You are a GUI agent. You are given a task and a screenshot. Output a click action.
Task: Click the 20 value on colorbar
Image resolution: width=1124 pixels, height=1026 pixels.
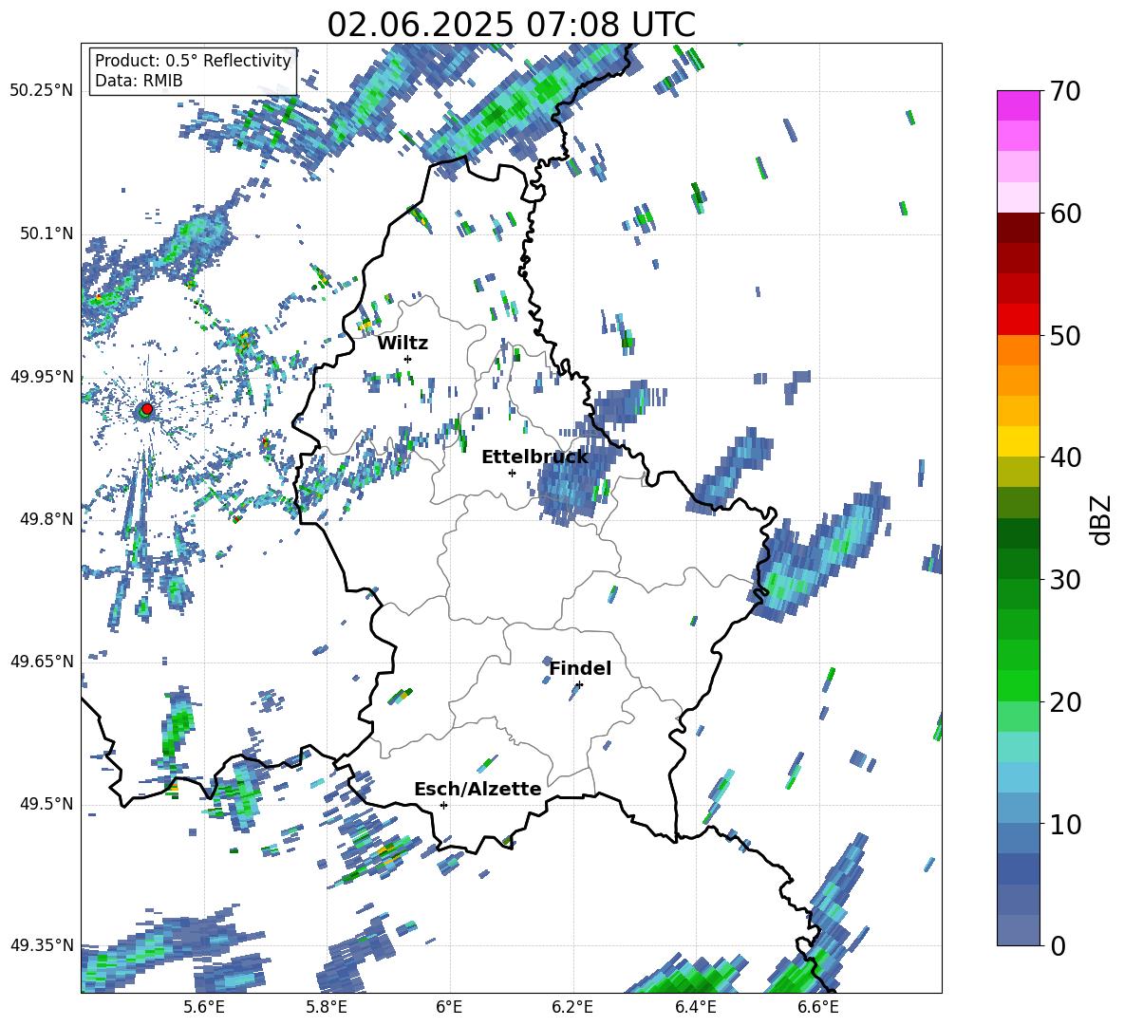[x=1064, y=702]
